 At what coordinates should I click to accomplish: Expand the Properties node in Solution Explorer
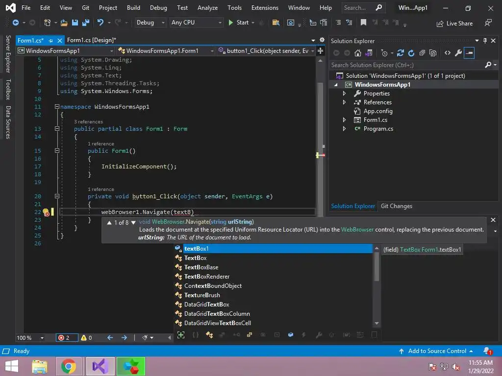click(344, 94)
